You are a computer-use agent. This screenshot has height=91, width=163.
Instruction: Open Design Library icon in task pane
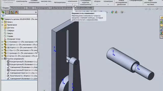[x=161, y=21]
